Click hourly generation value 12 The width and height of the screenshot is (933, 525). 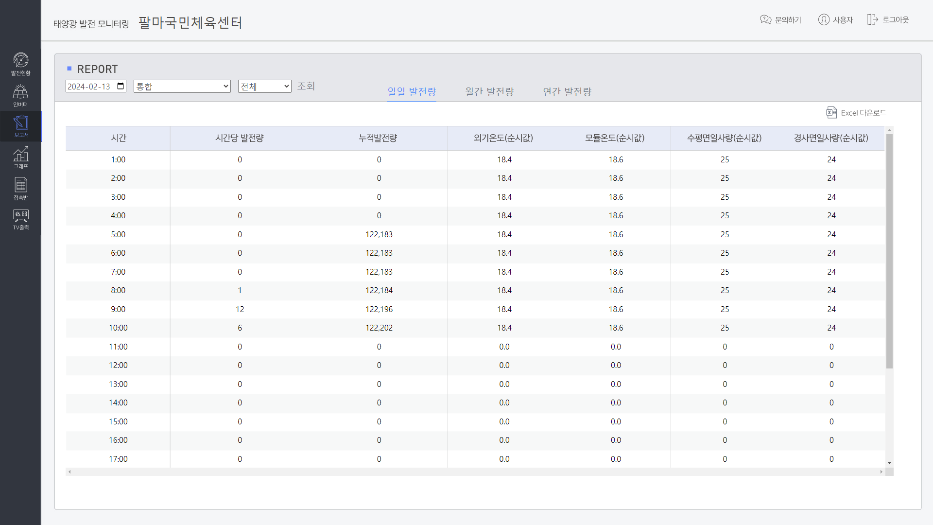point(240,309)
